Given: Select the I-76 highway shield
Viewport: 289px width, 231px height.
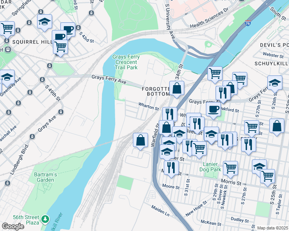Looking at the screenshot, I should pos(248,23).
